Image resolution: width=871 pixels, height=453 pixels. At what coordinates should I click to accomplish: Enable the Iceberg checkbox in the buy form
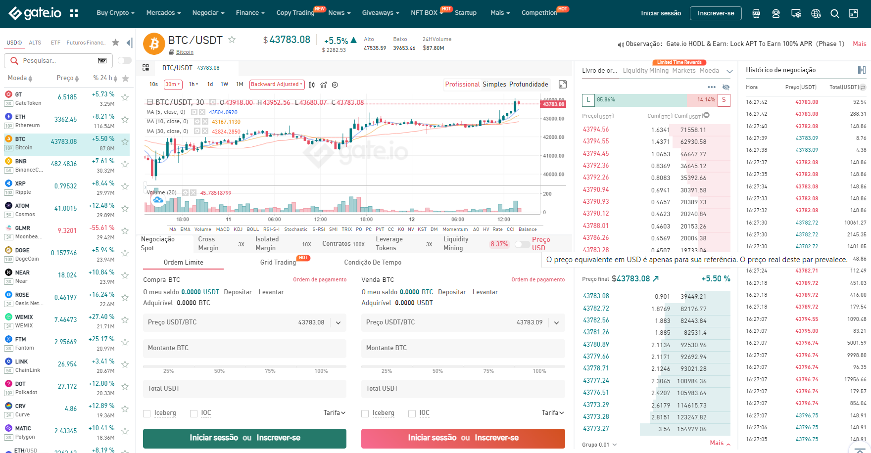(147, 413)
